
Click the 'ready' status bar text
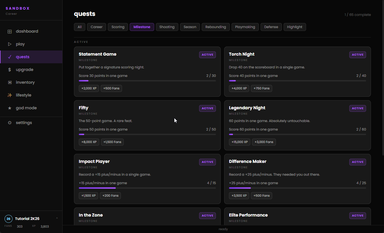[x=223, y=229]
